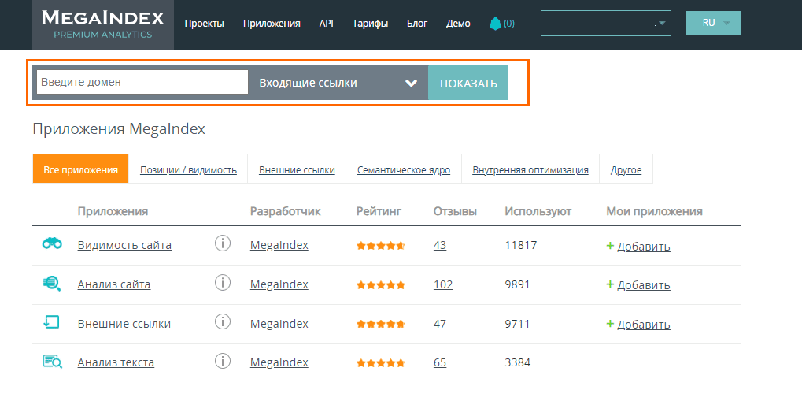Open MegaIndex developer link for Внешние ссылки
Image resolution: width=802 pixels, height=416 pixels.
(279, 324)
